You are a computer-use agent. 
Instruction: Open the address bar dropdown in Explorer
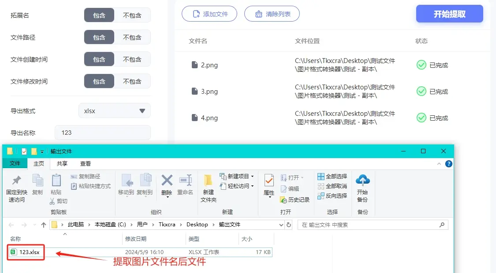(281, 225)
